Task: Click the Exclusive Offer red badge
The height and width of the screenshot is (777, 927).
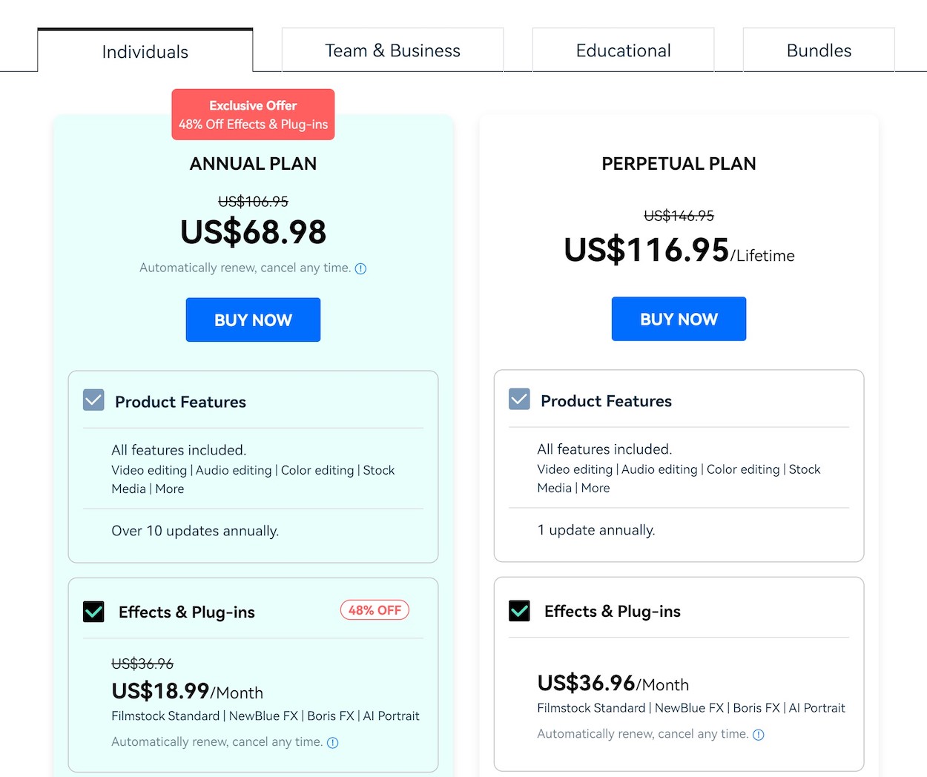Action: point(253,115)
